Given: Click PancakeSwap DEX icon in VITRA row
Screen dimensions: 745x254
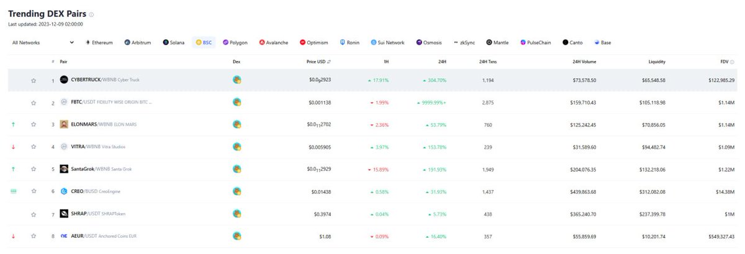Looking at the screenshot, I should pos(237,147).
